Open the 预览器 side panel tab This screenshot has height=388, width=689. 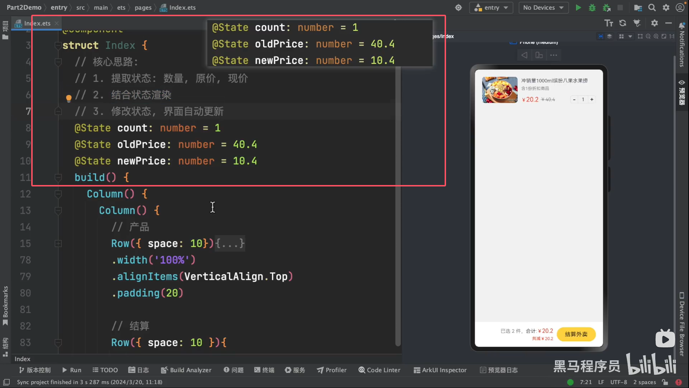click(682, 92)
